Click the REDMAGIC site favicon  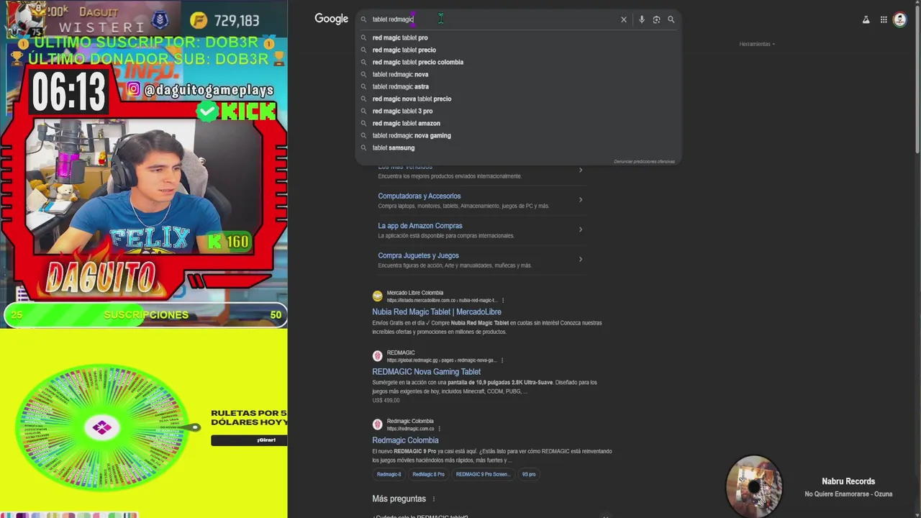(x=377, y=356)
